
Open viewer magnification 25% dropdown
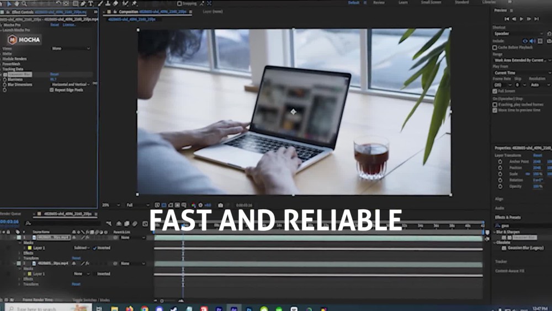[x=111, y=205]
